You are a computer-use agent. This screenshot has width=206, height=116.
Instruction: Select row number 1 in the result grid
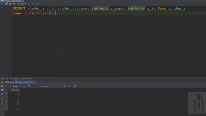[6, 93]
